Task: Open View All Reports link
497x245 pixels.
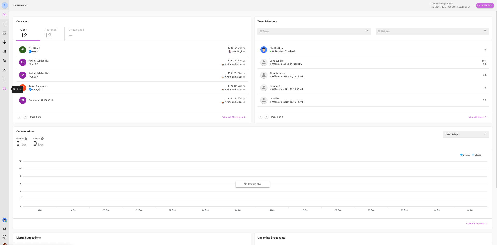Action: [476, 224]
